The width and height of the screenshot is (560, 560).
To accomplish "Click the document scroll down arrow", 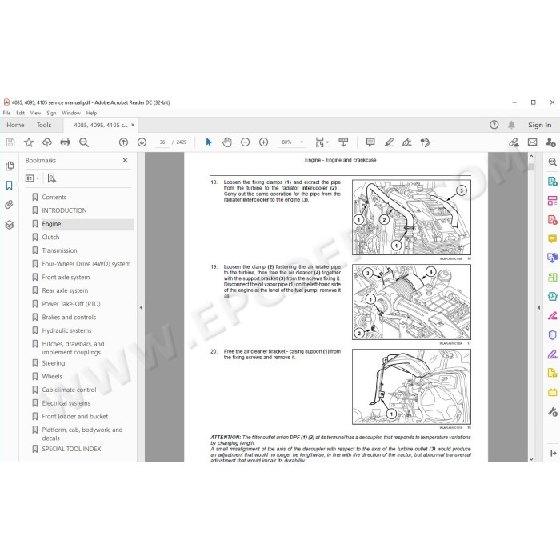I will (x=531, y=459).
